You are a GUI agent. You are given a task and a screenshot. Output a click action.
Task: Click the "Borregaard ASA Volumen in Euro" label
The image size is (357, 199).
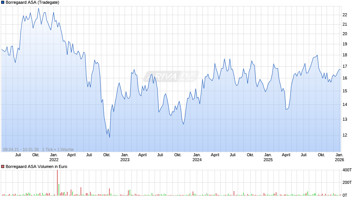point(36,166)
